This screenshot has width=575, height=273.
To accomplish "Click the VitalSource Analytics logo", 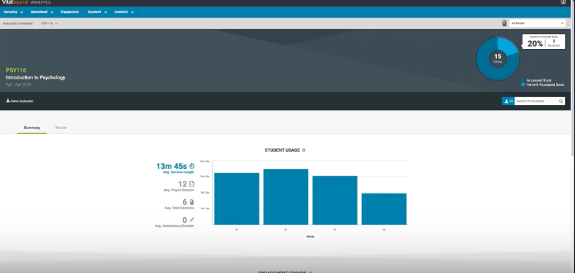I will (x=26, y=2).
